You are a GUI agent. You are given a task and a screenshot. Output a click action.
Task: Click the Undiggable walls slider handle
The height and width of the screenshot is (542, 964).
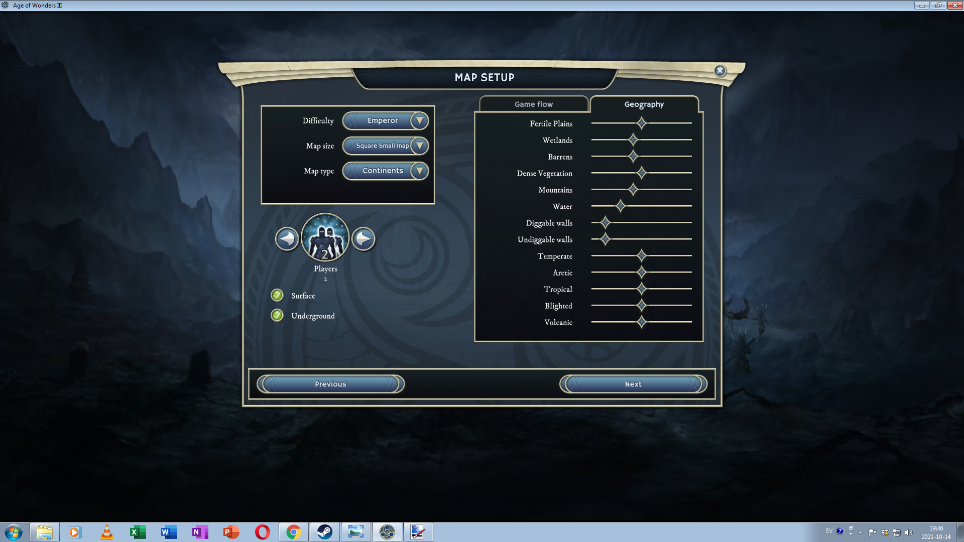pos(605,239)
